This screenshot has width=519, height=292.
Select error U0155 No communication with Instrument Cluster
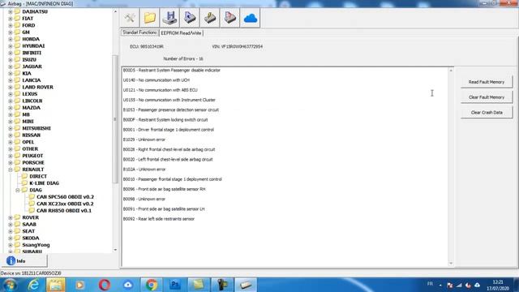[x=169, y=100]
